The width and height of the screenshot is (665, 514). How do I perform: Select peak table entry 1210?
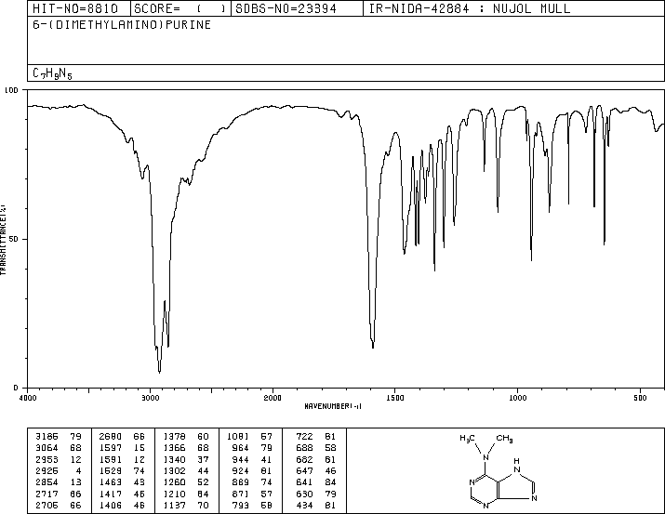pos(186,494)
